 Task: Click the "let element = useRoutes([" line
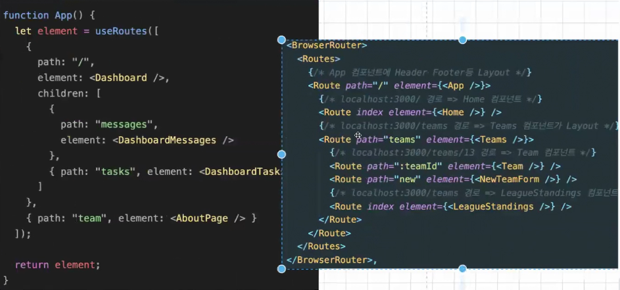point(87,32)
